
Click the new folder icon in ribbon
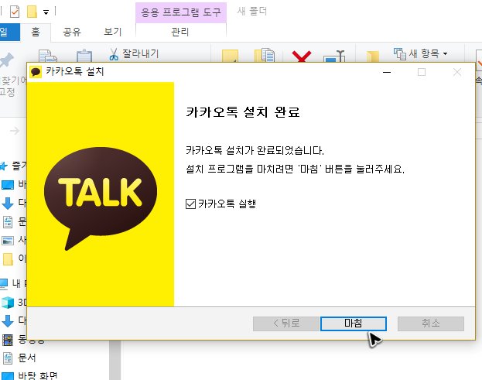[373, 57]
